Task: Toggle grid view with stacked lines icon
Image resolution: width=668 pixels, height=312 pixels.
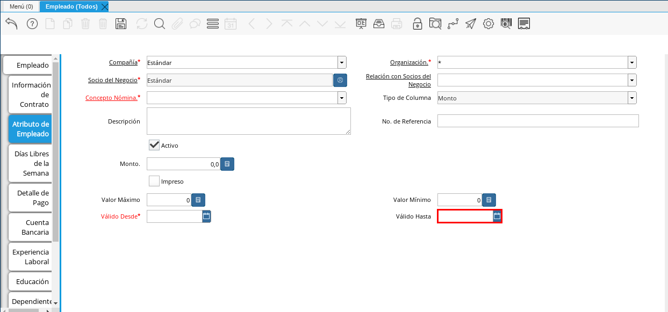Action: point(213,24)
